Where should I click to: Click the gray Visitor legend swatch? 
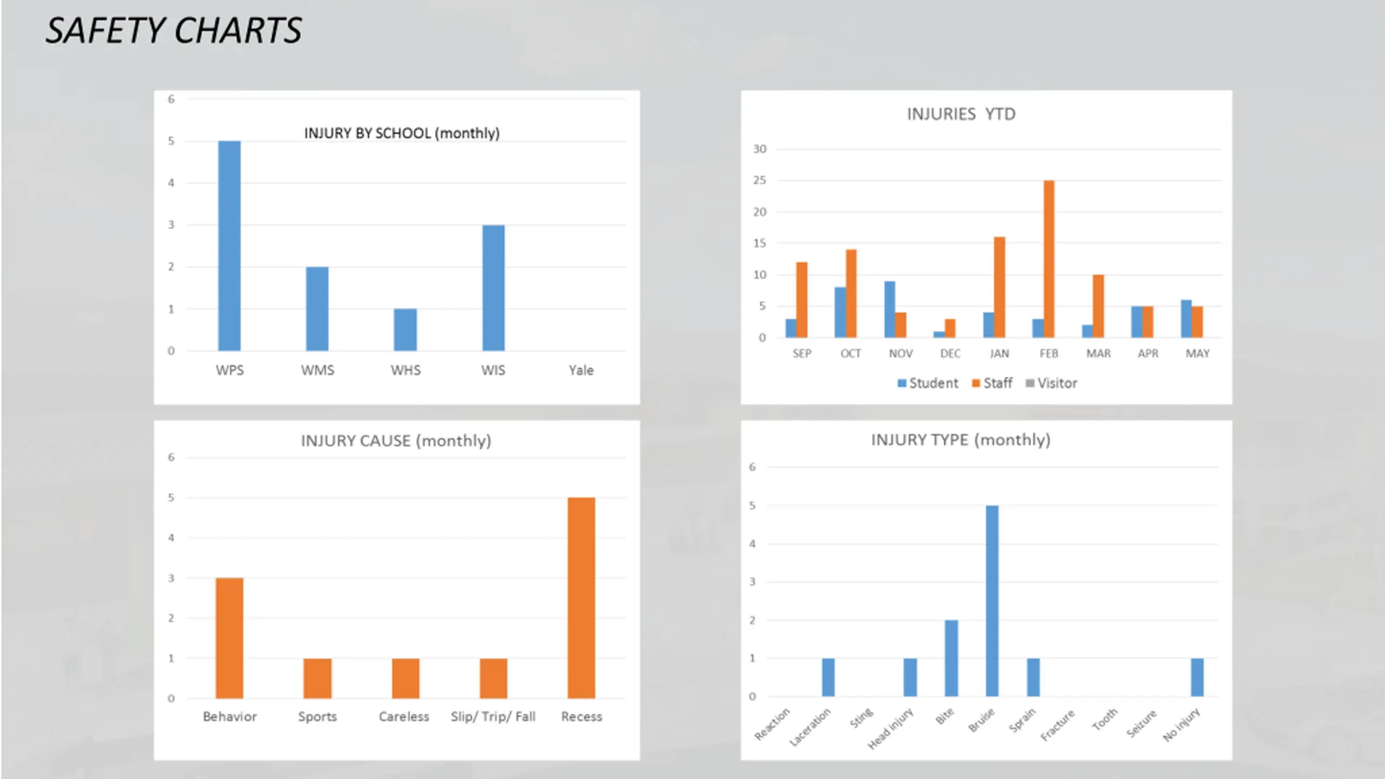coord(1030,383)
